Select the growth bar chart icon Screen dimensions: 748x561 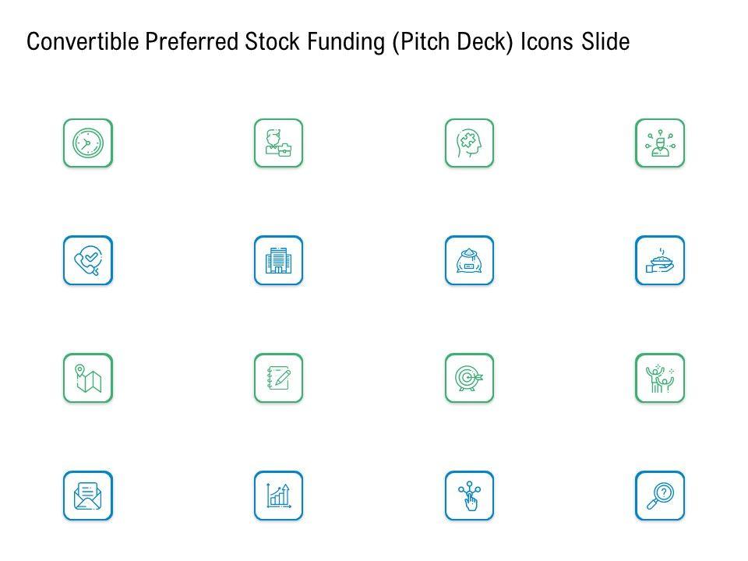[278, 496]
